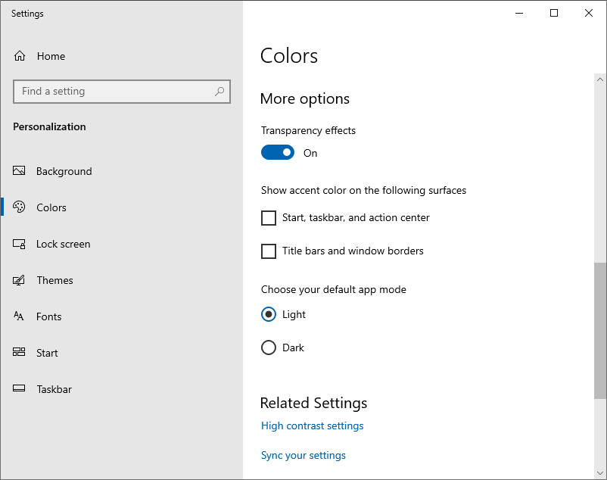Enable accent color on Start, taskbar, action center
The height and width of the screenshot is (480, 607).
coord(269,218)
